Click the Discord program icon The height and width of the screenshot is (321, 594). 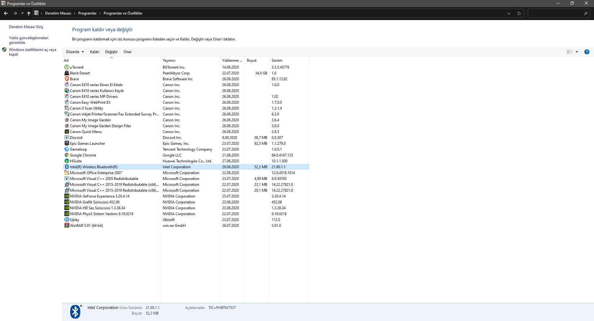(x=67, y=137)
